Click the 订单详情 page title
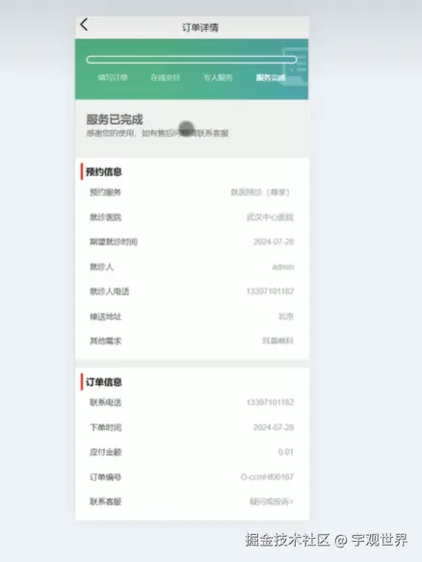Image resolution: width=422 pixels, height=562 pixels. tap(199, 27)
